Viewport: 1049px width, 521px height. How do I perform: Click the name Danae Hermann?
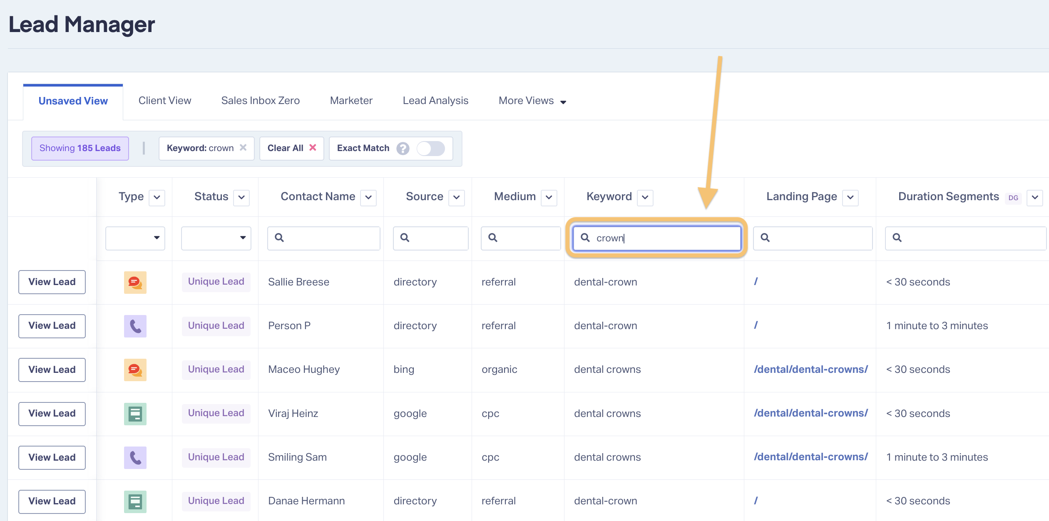[x=306, y=501]
